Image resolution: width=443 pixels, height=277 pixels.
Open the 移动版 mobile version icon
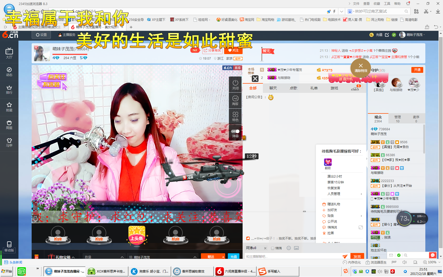pyautogui.click(x=9, y=247)
